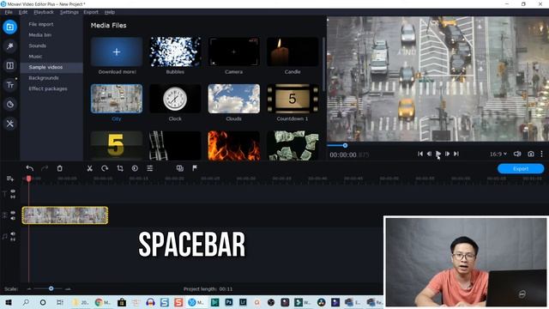This screenshot has width=549, height=309.
Task: Open the Playback menu
Action: point(44,12)
